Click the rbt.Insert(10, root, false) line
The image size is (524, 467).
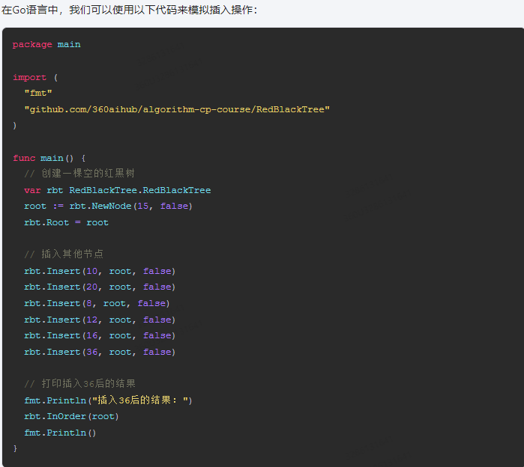click(x=100, y=271)
